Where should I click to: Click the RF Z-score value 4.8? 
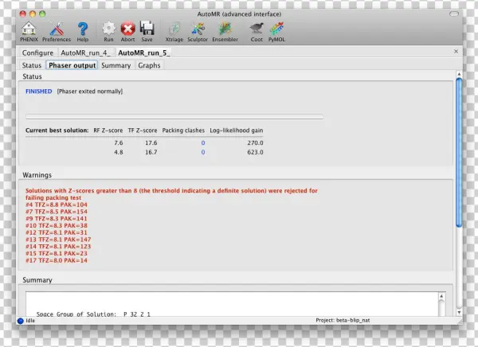119,152
